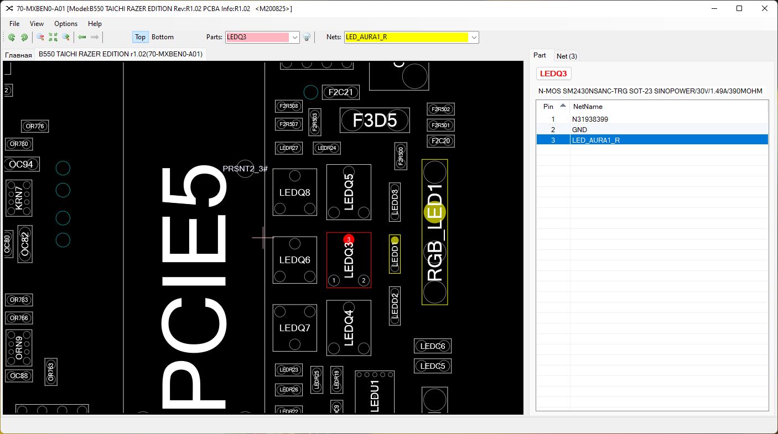Screen dimensions: 778x434
Task: Click the gray forward arrow icon
Action: coord(95,38)
